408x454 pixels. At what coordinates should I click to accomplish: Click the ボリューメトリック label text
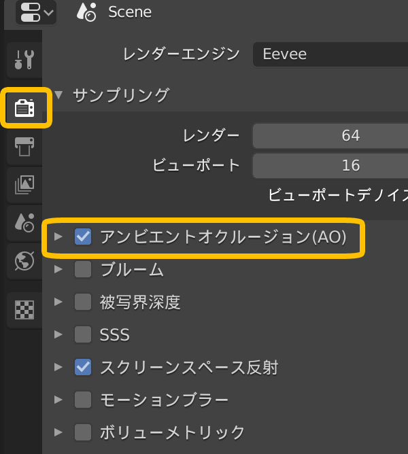point(172,432)
